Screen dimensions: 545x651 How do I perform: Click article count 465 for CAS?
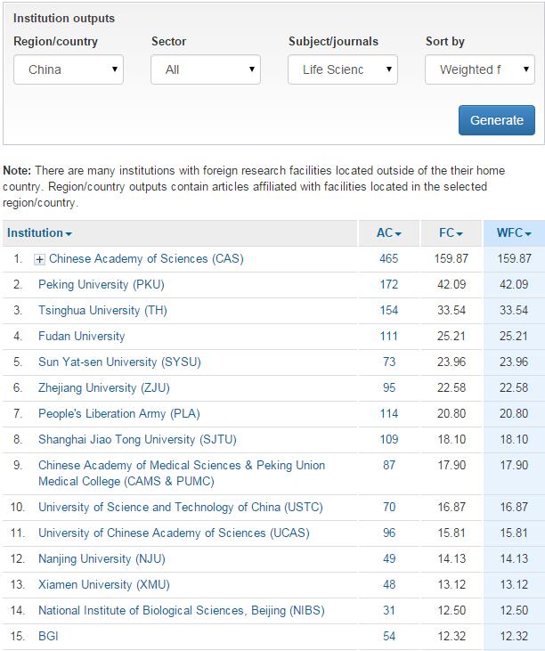387,259
